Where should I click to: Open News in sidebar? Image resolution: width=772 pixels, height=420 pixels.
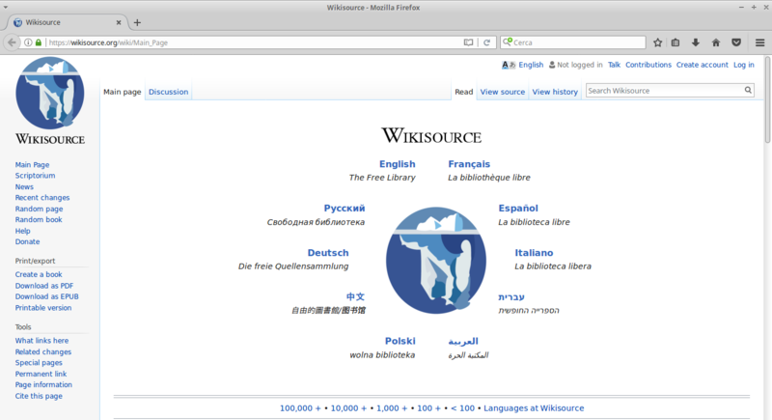point(24,186)
